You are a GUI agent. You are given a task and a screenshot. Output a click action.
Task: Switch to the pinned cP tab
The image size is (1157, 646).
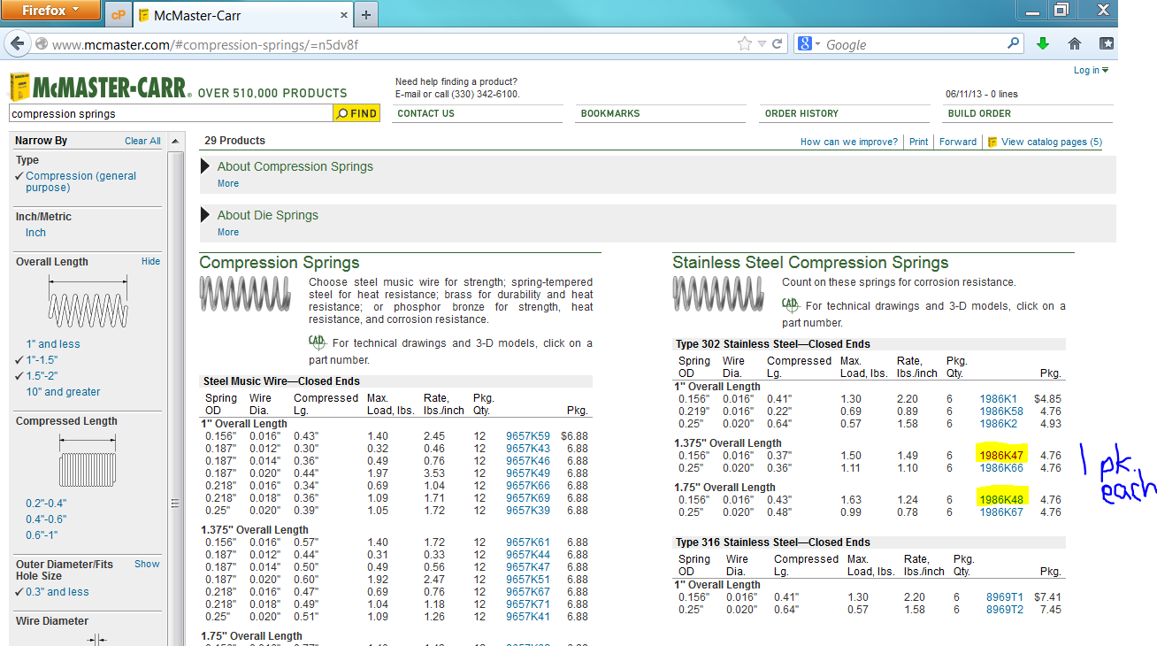pos(119,15)
